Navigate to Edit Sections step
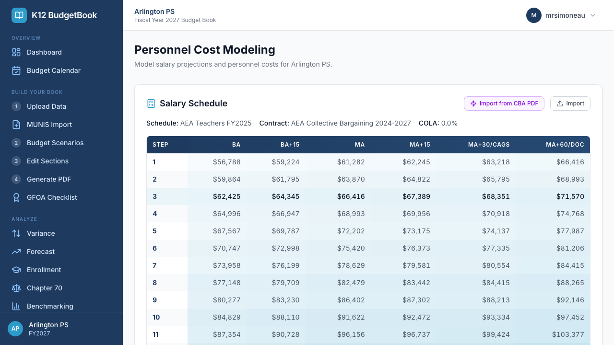Viewport: 614px width, 345px height. point(47,161)
